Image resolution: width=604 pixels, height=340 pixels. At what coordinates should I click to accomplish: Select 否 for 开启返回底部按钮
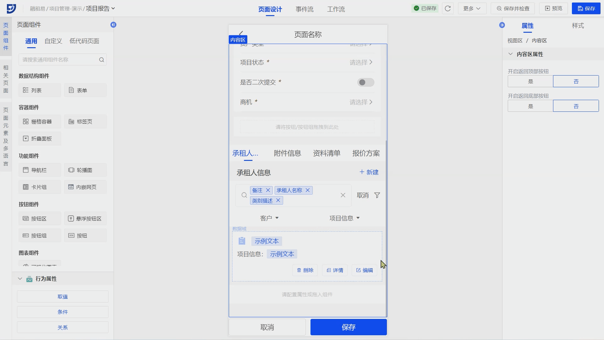coord(576,106)
